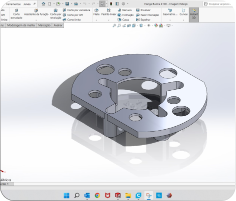Expand dropdown next to New document icon

53,3
